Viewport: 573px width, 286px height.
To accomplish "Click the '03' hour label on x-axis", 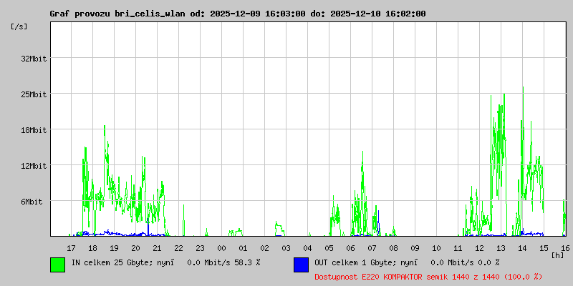I will click(286, 248).
